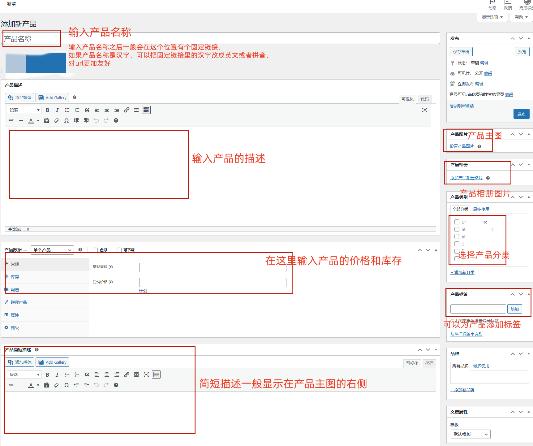The image size is (533, 446).
Task: Open the 单个产品 product type dropdown
Action: 52,250
